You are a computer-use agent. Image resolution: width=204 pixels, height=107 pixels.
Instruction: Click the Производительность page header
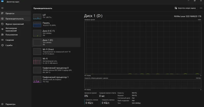[43, 8]
